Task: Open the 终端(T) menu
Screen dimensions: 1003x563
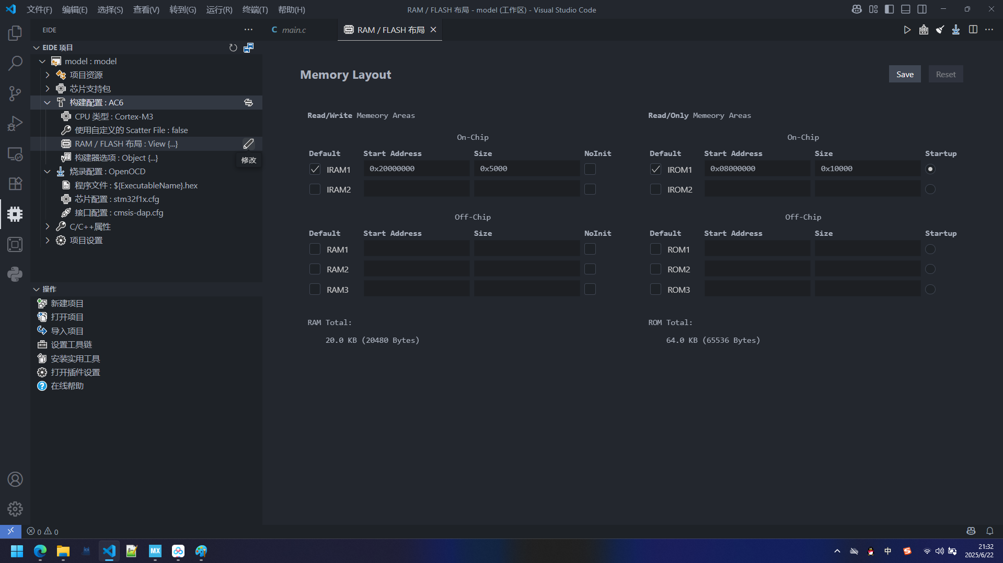Action: (255, 9)
